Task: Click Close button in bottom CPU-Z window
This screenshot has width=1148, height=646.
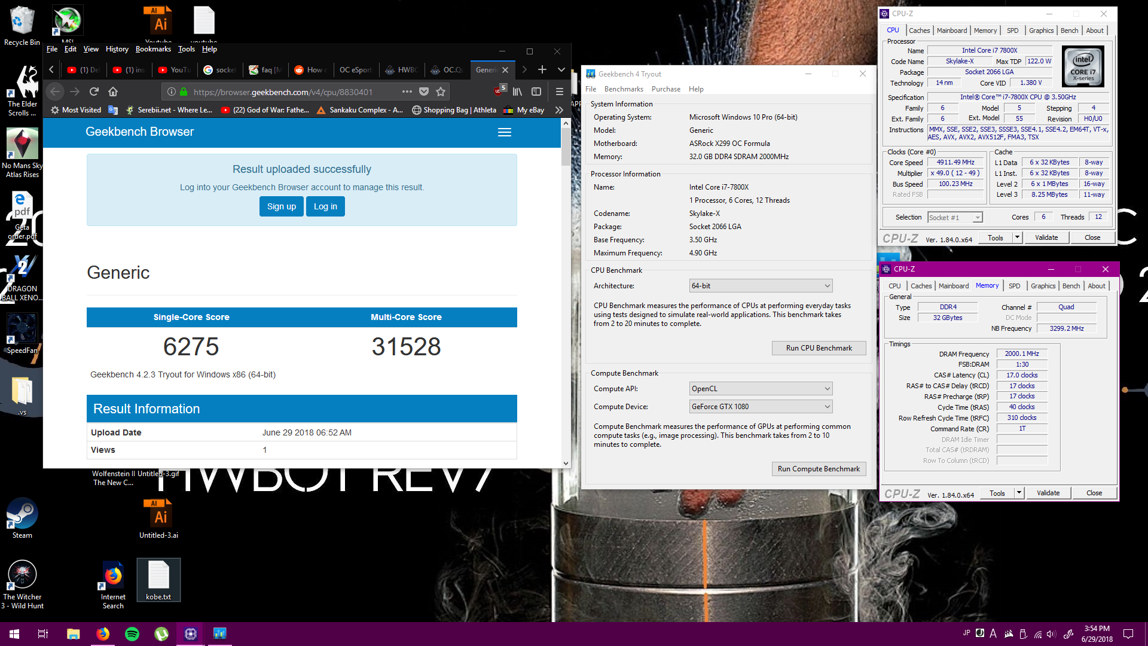Action: tap(1094, 493)
